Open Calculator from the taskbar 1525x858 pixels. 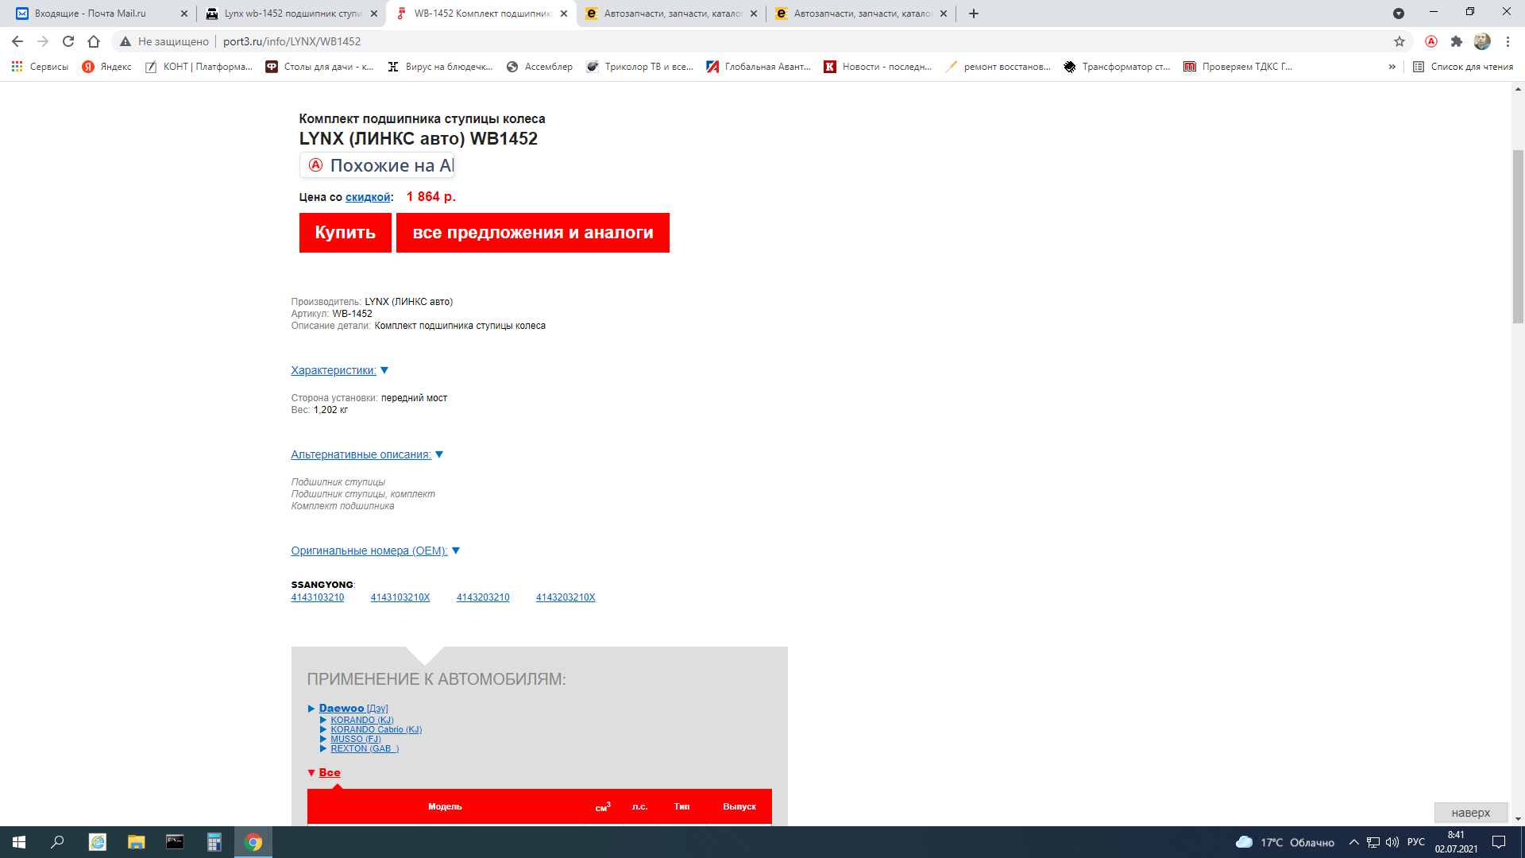pos(214,842)
